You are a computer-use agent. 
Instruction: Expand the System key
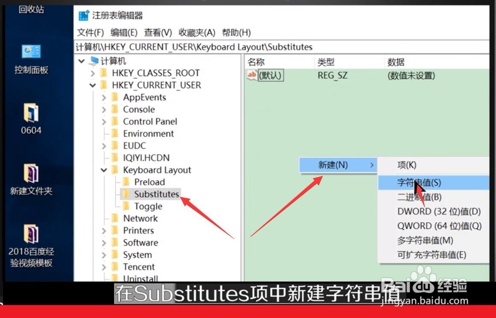(x=104, y=255)
